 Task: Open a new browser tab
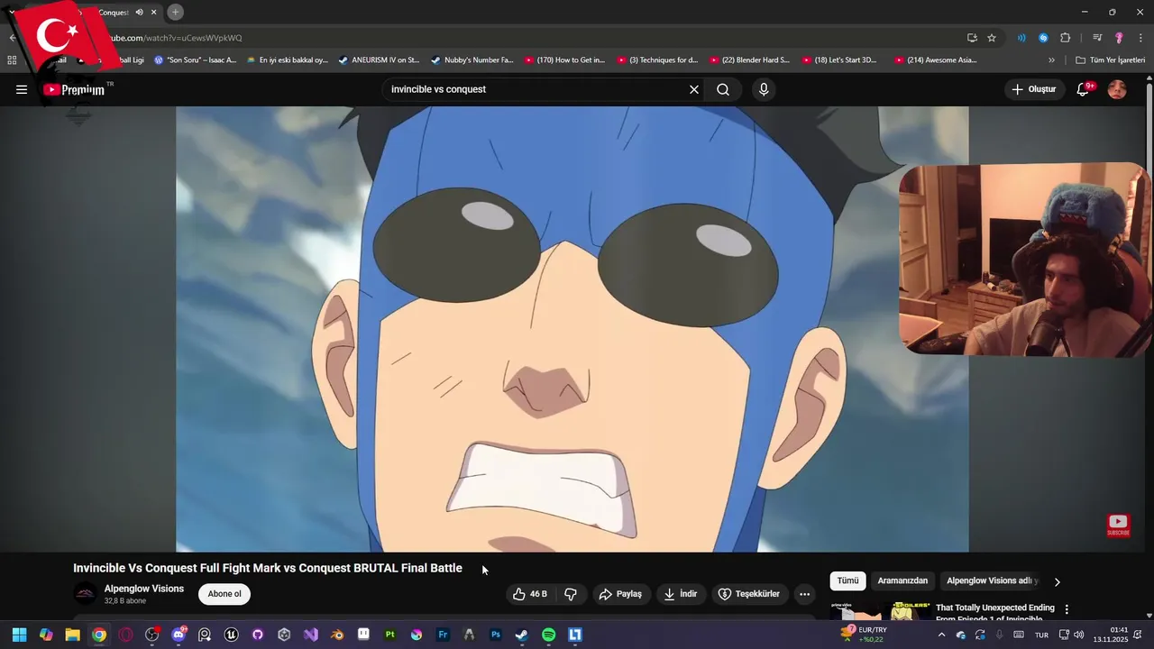[x=175, y=12]
